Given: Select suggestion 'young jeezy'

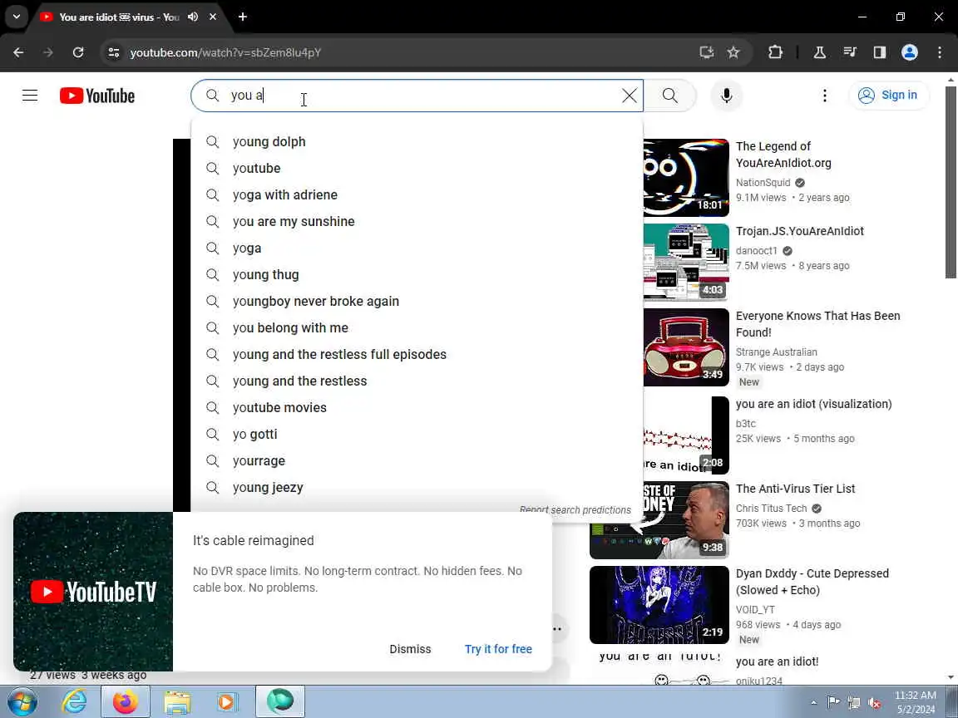Looking at the screenshot, I should coord(417,487).
